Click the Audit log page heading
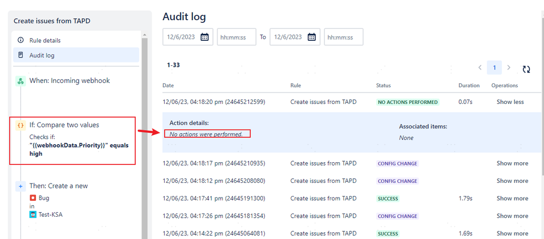544x239 pixels. 184,16
